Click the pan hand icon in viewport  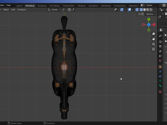tap(153, 39)
